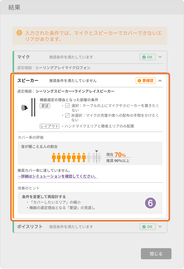Open the シミュレーション details link
Viewport: 184px width, 269px height.
click(x=58, y=176)
